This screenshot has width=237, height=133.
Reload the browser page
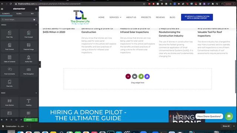click(x=11, y=4)
